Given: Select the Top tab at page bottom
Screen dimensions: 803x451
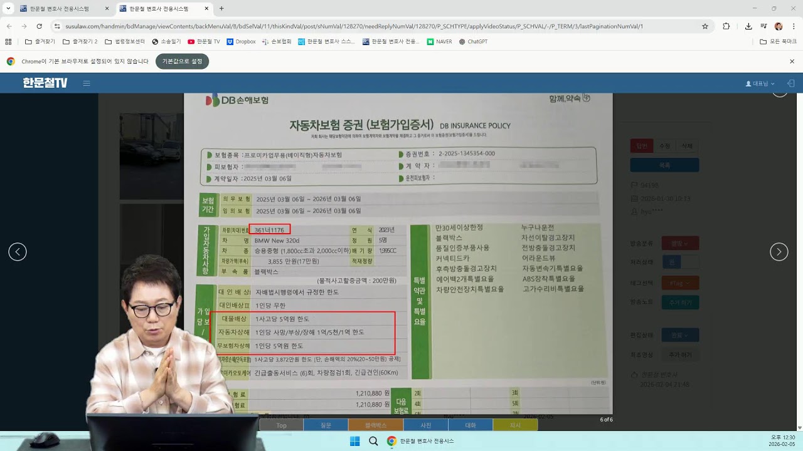Looking at the screenshot, I should (281, 425).
